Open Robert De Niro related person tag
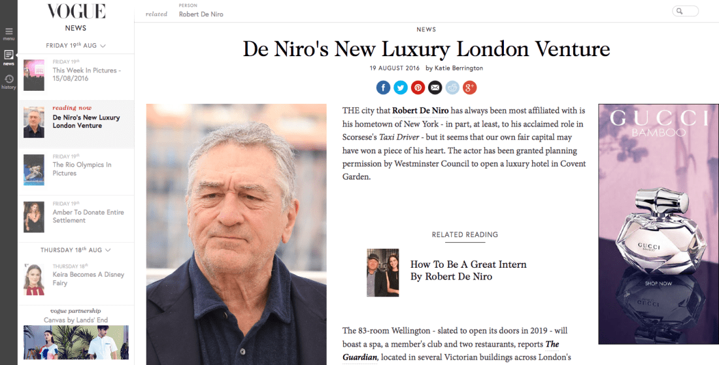The image size is (719, 365). [x=201, y=14]
